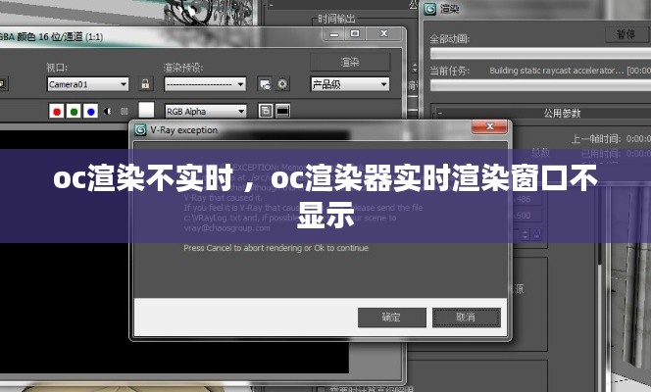Collapse the 公用参数 rollout

click(x=440, y=113)
